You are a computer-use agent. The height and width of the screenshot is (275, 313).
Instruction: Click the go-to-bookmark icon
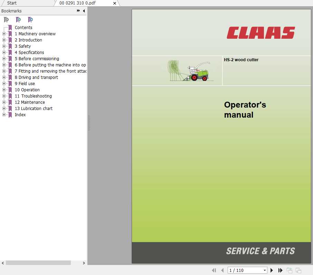coord(30,20)
